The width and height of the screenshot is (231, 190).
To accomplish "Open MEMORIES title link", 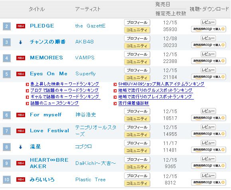I will pos(46,58).
